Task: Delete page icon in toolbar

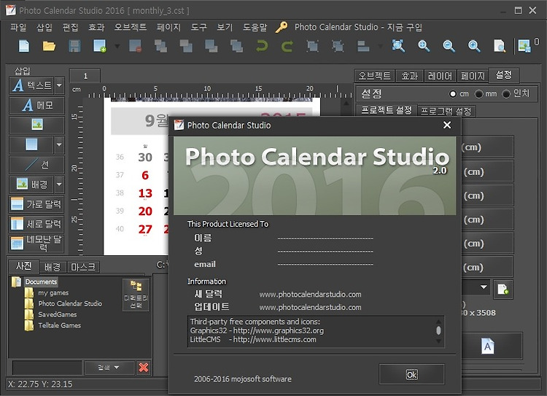Action: click(136, 46)
